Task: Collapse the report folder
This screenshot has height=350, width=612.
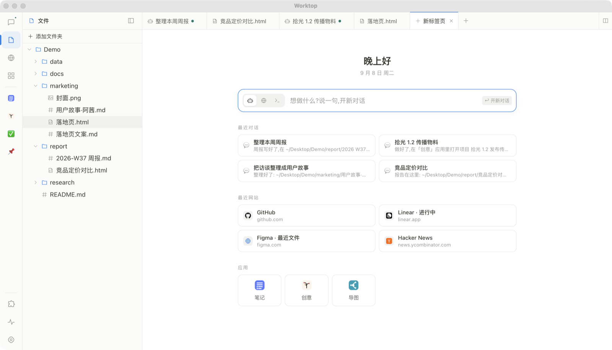Action: (36, 146)
